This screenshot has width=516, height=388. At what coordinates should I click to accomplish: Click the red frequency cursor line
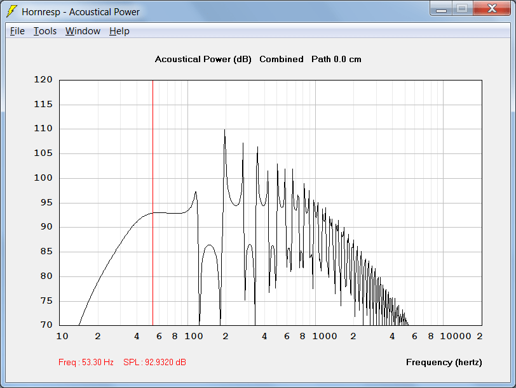[x=153, y=203]
